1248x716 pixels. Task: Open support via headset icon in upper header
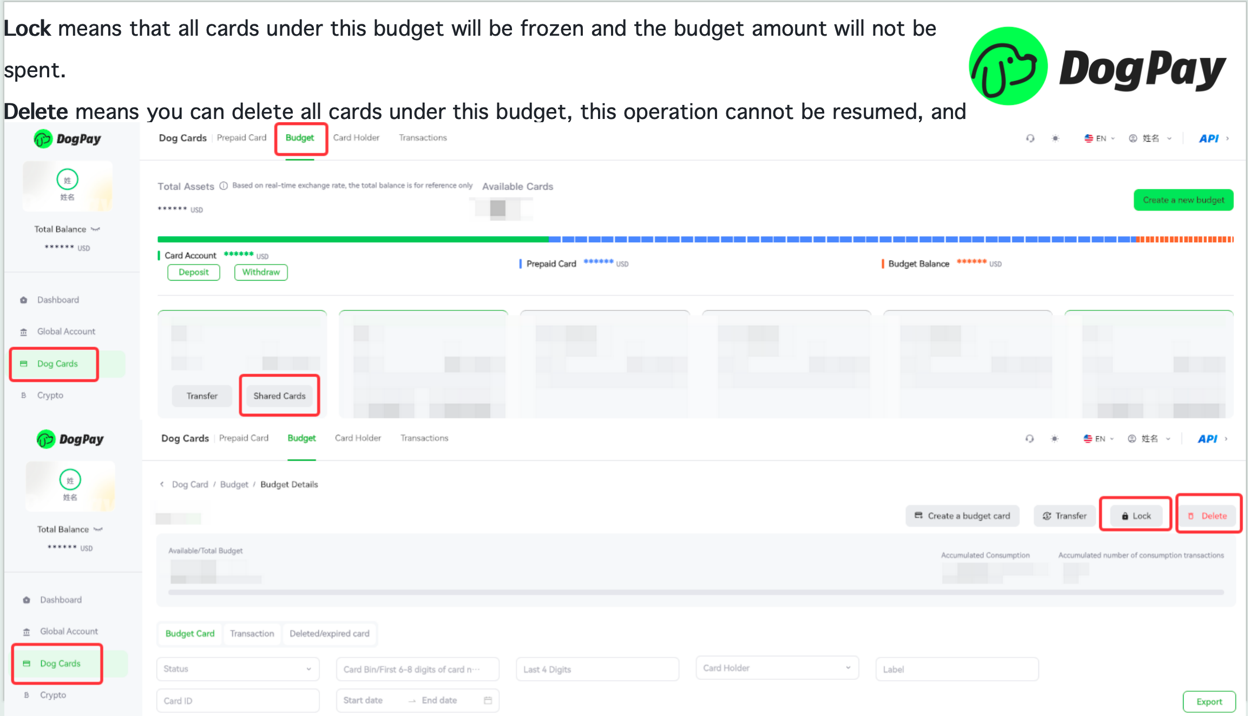click(x=1030, y=138)
